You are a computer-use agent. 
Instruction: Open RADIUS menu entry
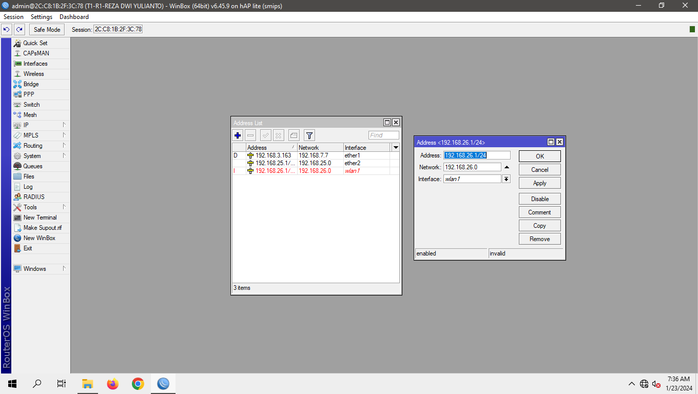41,197
